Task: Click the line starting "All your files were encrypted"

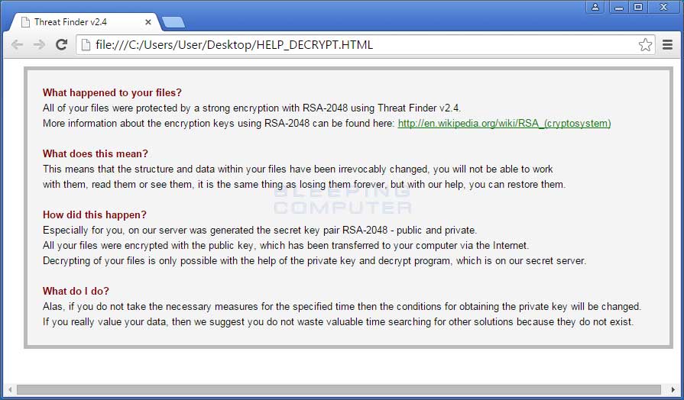Action: (286, 245)
